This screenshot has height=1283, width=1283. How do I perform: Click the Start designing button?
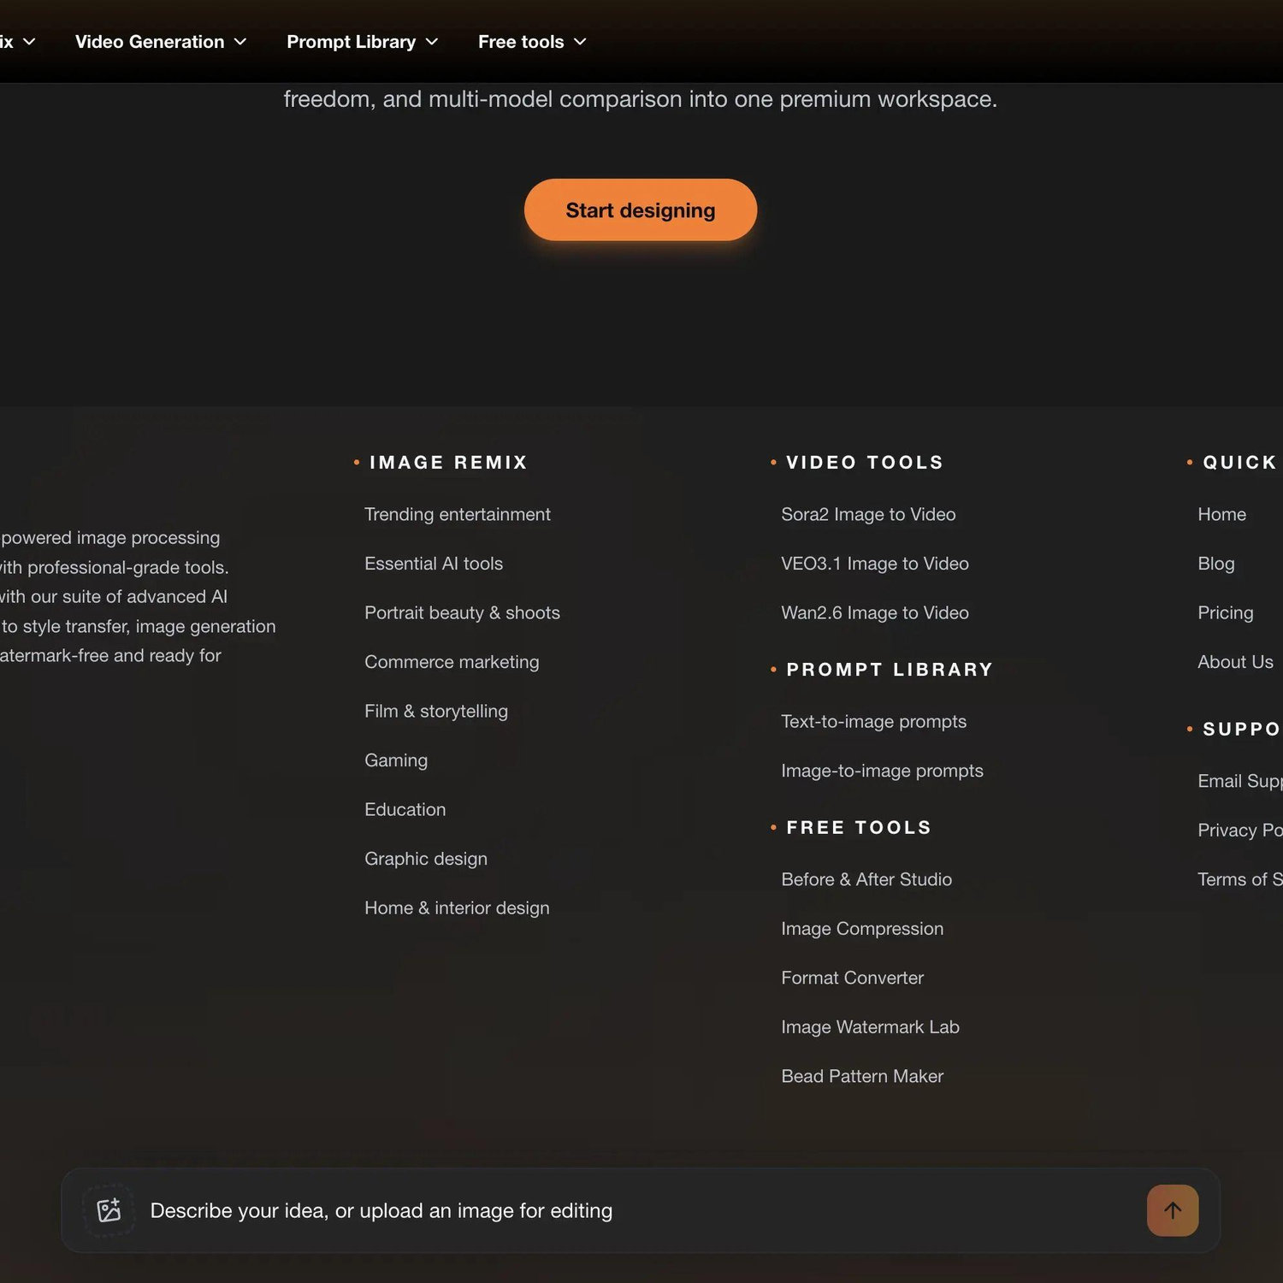(641, 210)
